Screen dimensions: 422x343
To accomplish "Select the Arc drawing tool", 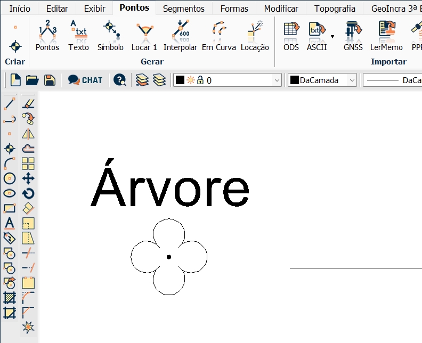I will [x=10, y=164].
